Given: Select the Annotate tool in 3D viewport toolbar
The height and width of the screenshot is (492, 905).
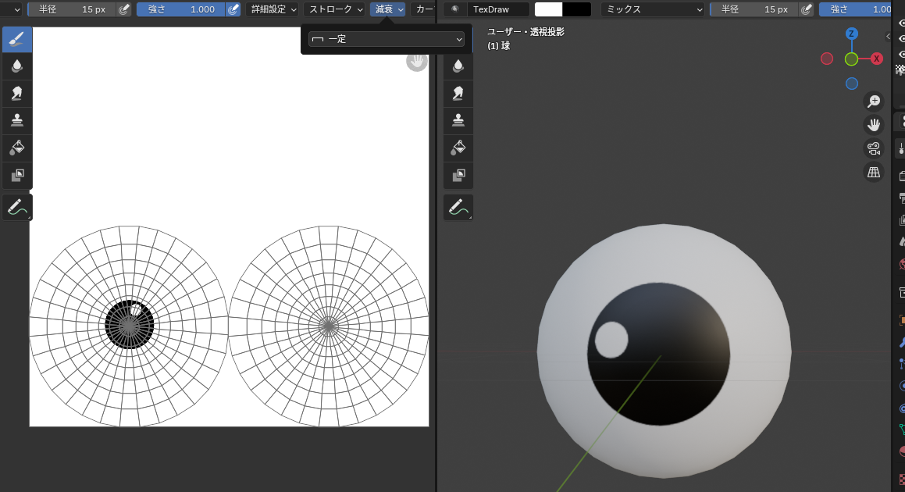Looking at the screenshot, I should point(458,207).
